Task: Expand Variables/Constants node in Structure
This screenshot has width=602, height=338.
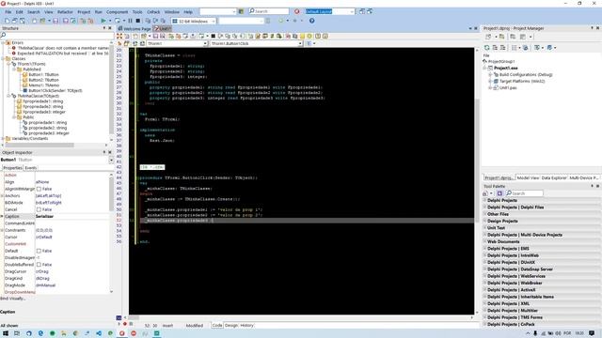Action: pyautogui.click(x=3, y=139)
